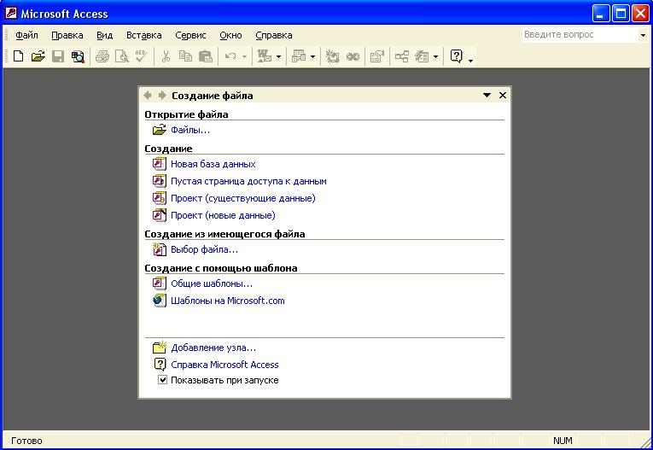Click the Relationships toolbar icon
The width and height of the screenshot is (653, 450).
tap(402, 56)
